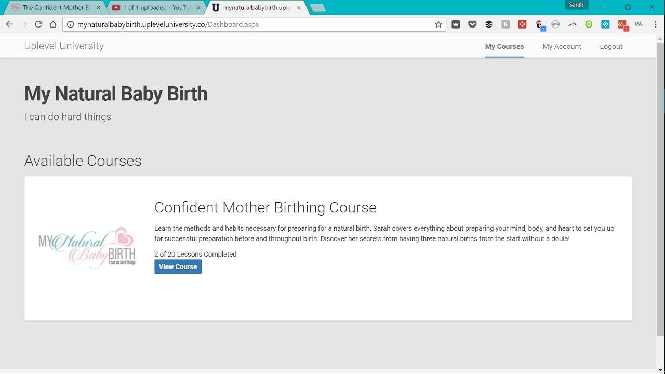Click the Available Courses heading
Viewport: 665px width, 374px height.
pyautogui.click(x=83, y=161)
